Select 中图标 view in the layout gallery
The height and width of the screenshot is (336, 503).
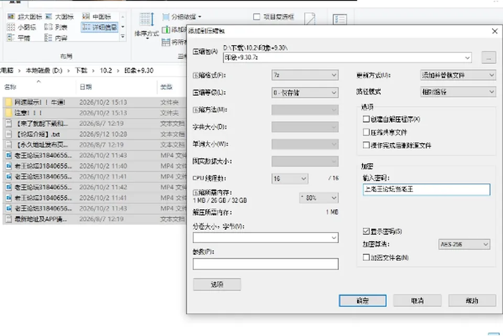pyautogui.click(x=96, y=16)
